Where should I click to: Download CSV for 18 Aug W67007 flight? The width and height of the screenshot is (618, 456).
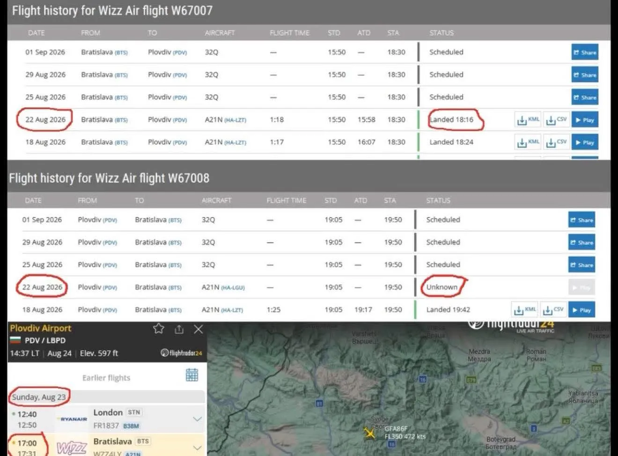pyautogui.click(x=556, y=142)
